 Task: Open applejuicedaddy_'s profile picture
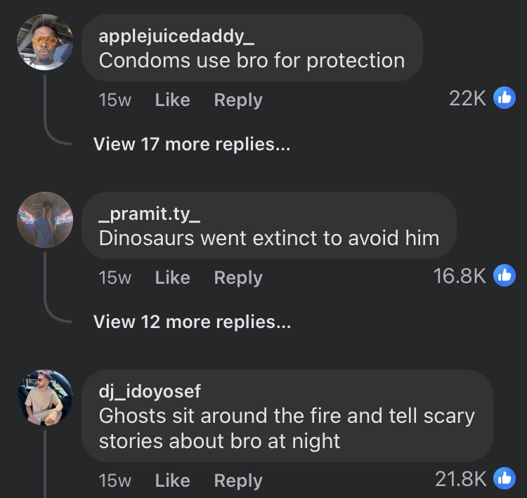[x=45, y=42]
